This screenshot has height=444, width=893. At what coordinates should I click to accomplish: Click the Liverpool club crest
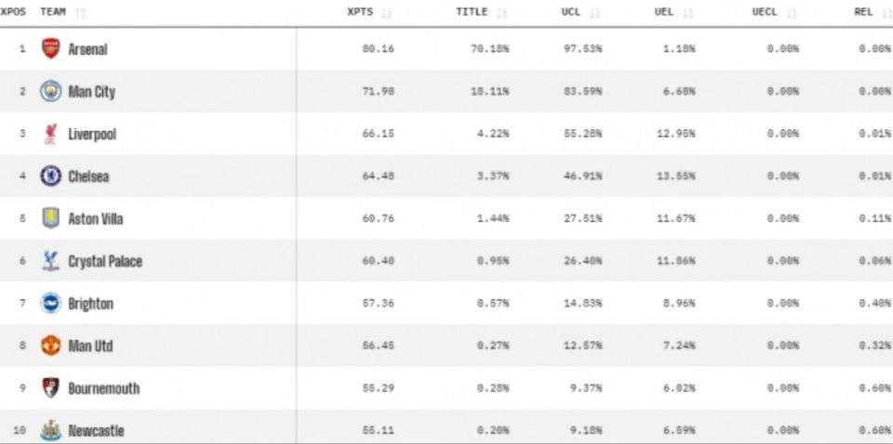coord(50,134)
